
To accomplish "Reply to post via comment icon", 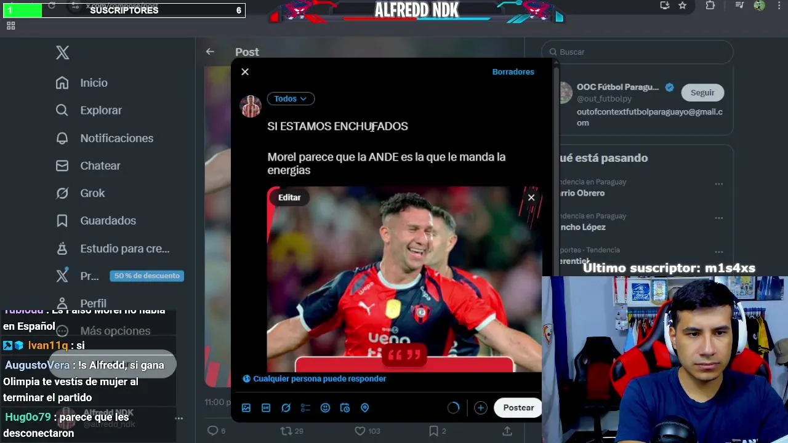I will pos(212,431).
